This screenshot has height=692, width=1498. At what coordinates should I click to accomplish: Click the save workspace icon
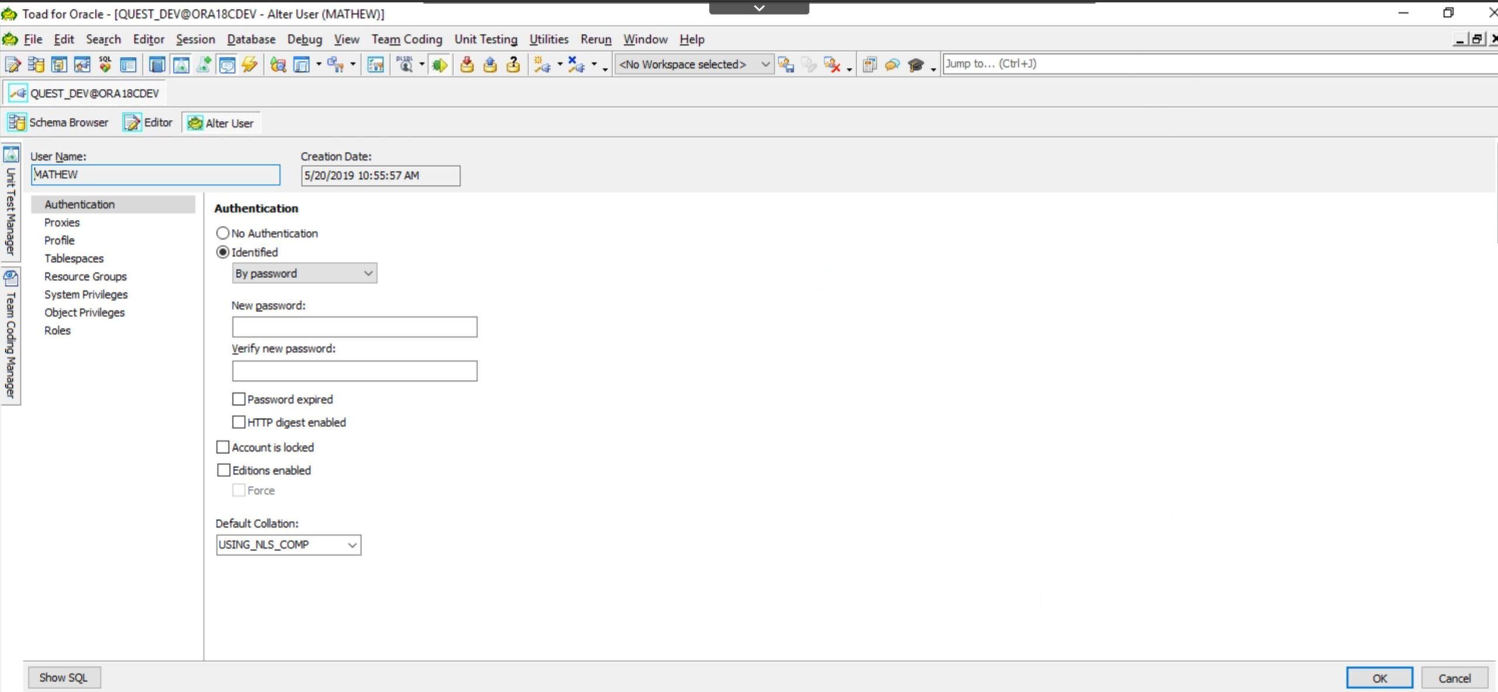[x=786, y=64]
